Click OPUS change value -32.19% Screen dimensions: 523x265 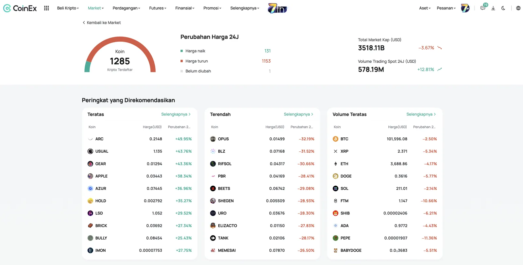click(x=307, y=139)
